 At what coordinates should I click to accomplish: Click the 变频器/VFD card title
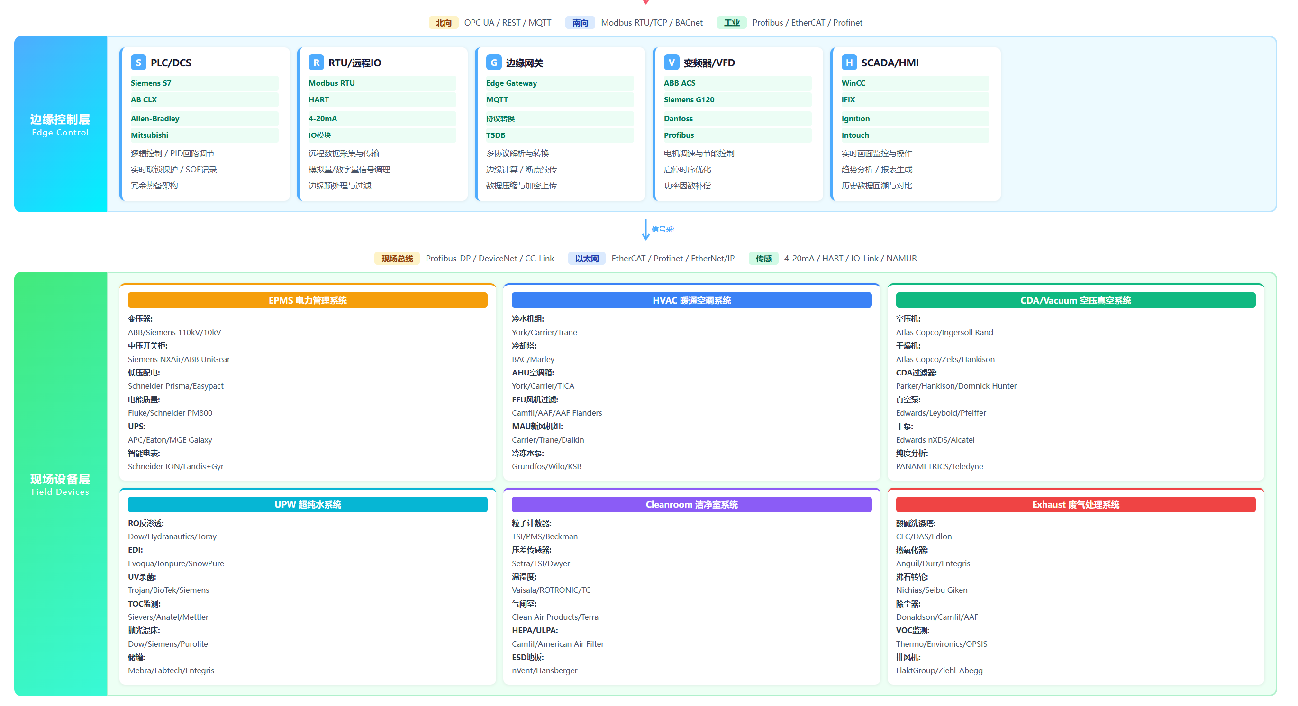tap(709, 63)
